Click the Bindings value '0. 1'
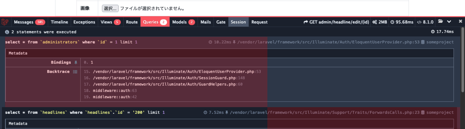 pos(88,62)
